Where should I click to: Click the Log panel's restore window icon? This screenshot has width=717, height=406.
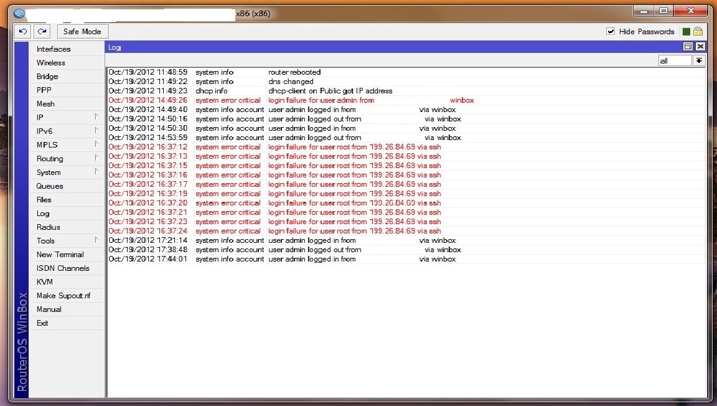coord(688,47)
